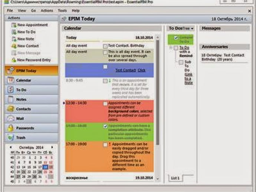Viewport: 256px width, 192px height.
Task: Open the To Do link in tree
Action: point(184,48)
